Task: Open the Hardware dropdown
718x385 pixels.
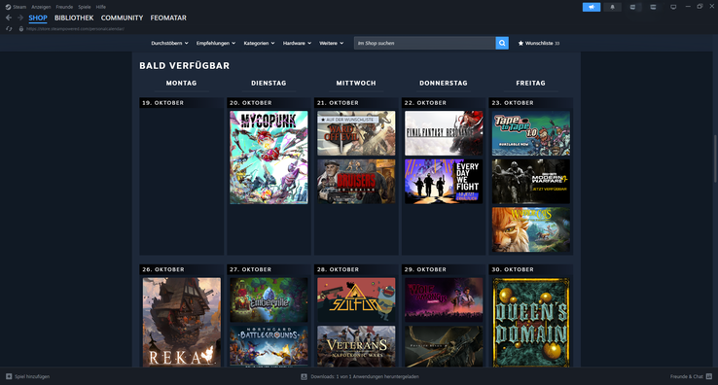Action: tap(297, 43)
